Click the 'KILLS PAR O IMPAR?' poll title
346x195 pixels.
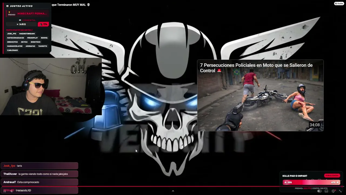(x=295, y=176)
